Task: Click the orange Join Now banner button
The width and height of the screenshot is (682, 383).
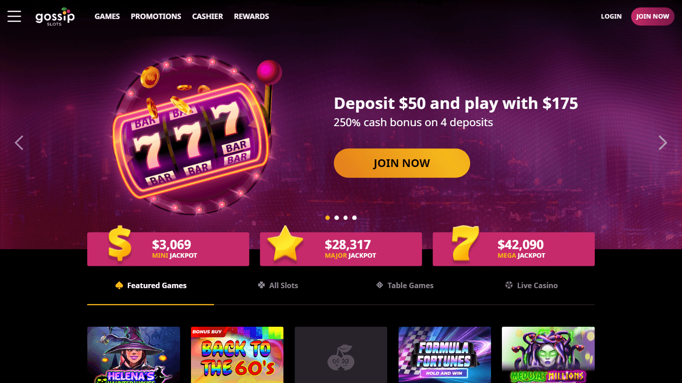Action: tap(402, 163)
